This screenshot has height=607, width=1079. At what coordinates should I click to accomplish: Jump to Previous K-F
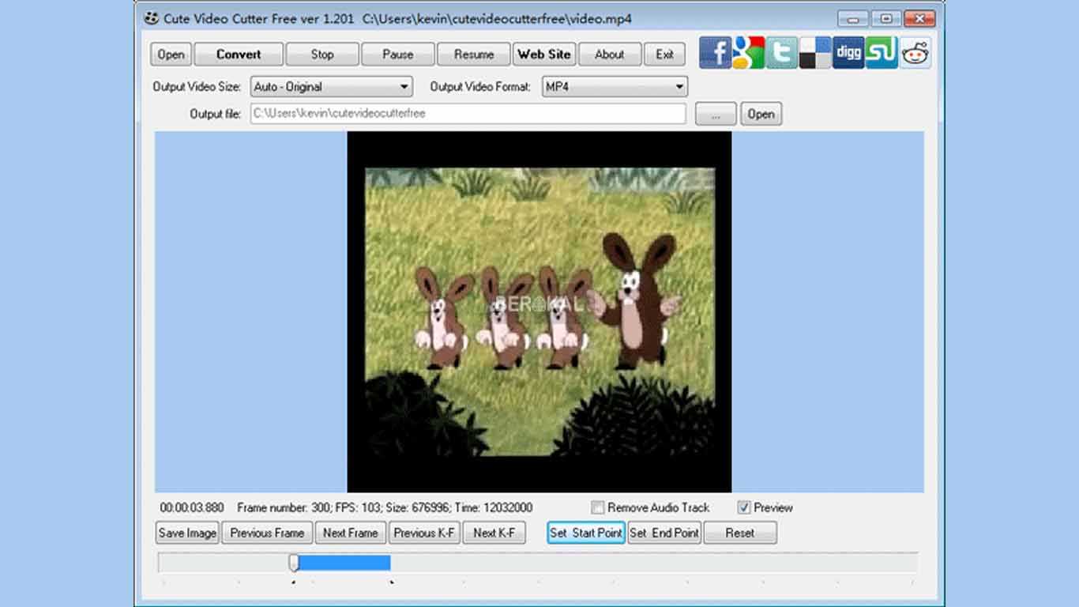point(425,533)
